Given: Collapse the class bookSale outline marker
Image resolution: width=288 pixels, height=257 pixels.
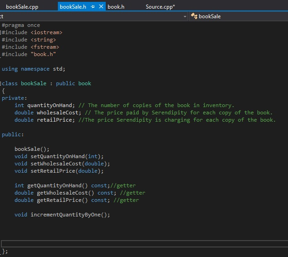Looking at the screenshot, I should pyautogui.click(x=1, y=84).
